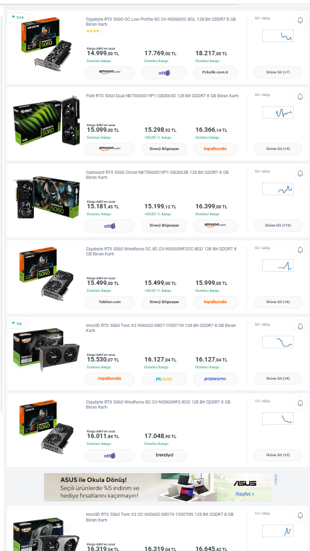Image resolution: width=310 pixels, height=551 pixels.
Task: Open Gainward RTX 5060 Ghost product title link
Action: pos(157,175)
